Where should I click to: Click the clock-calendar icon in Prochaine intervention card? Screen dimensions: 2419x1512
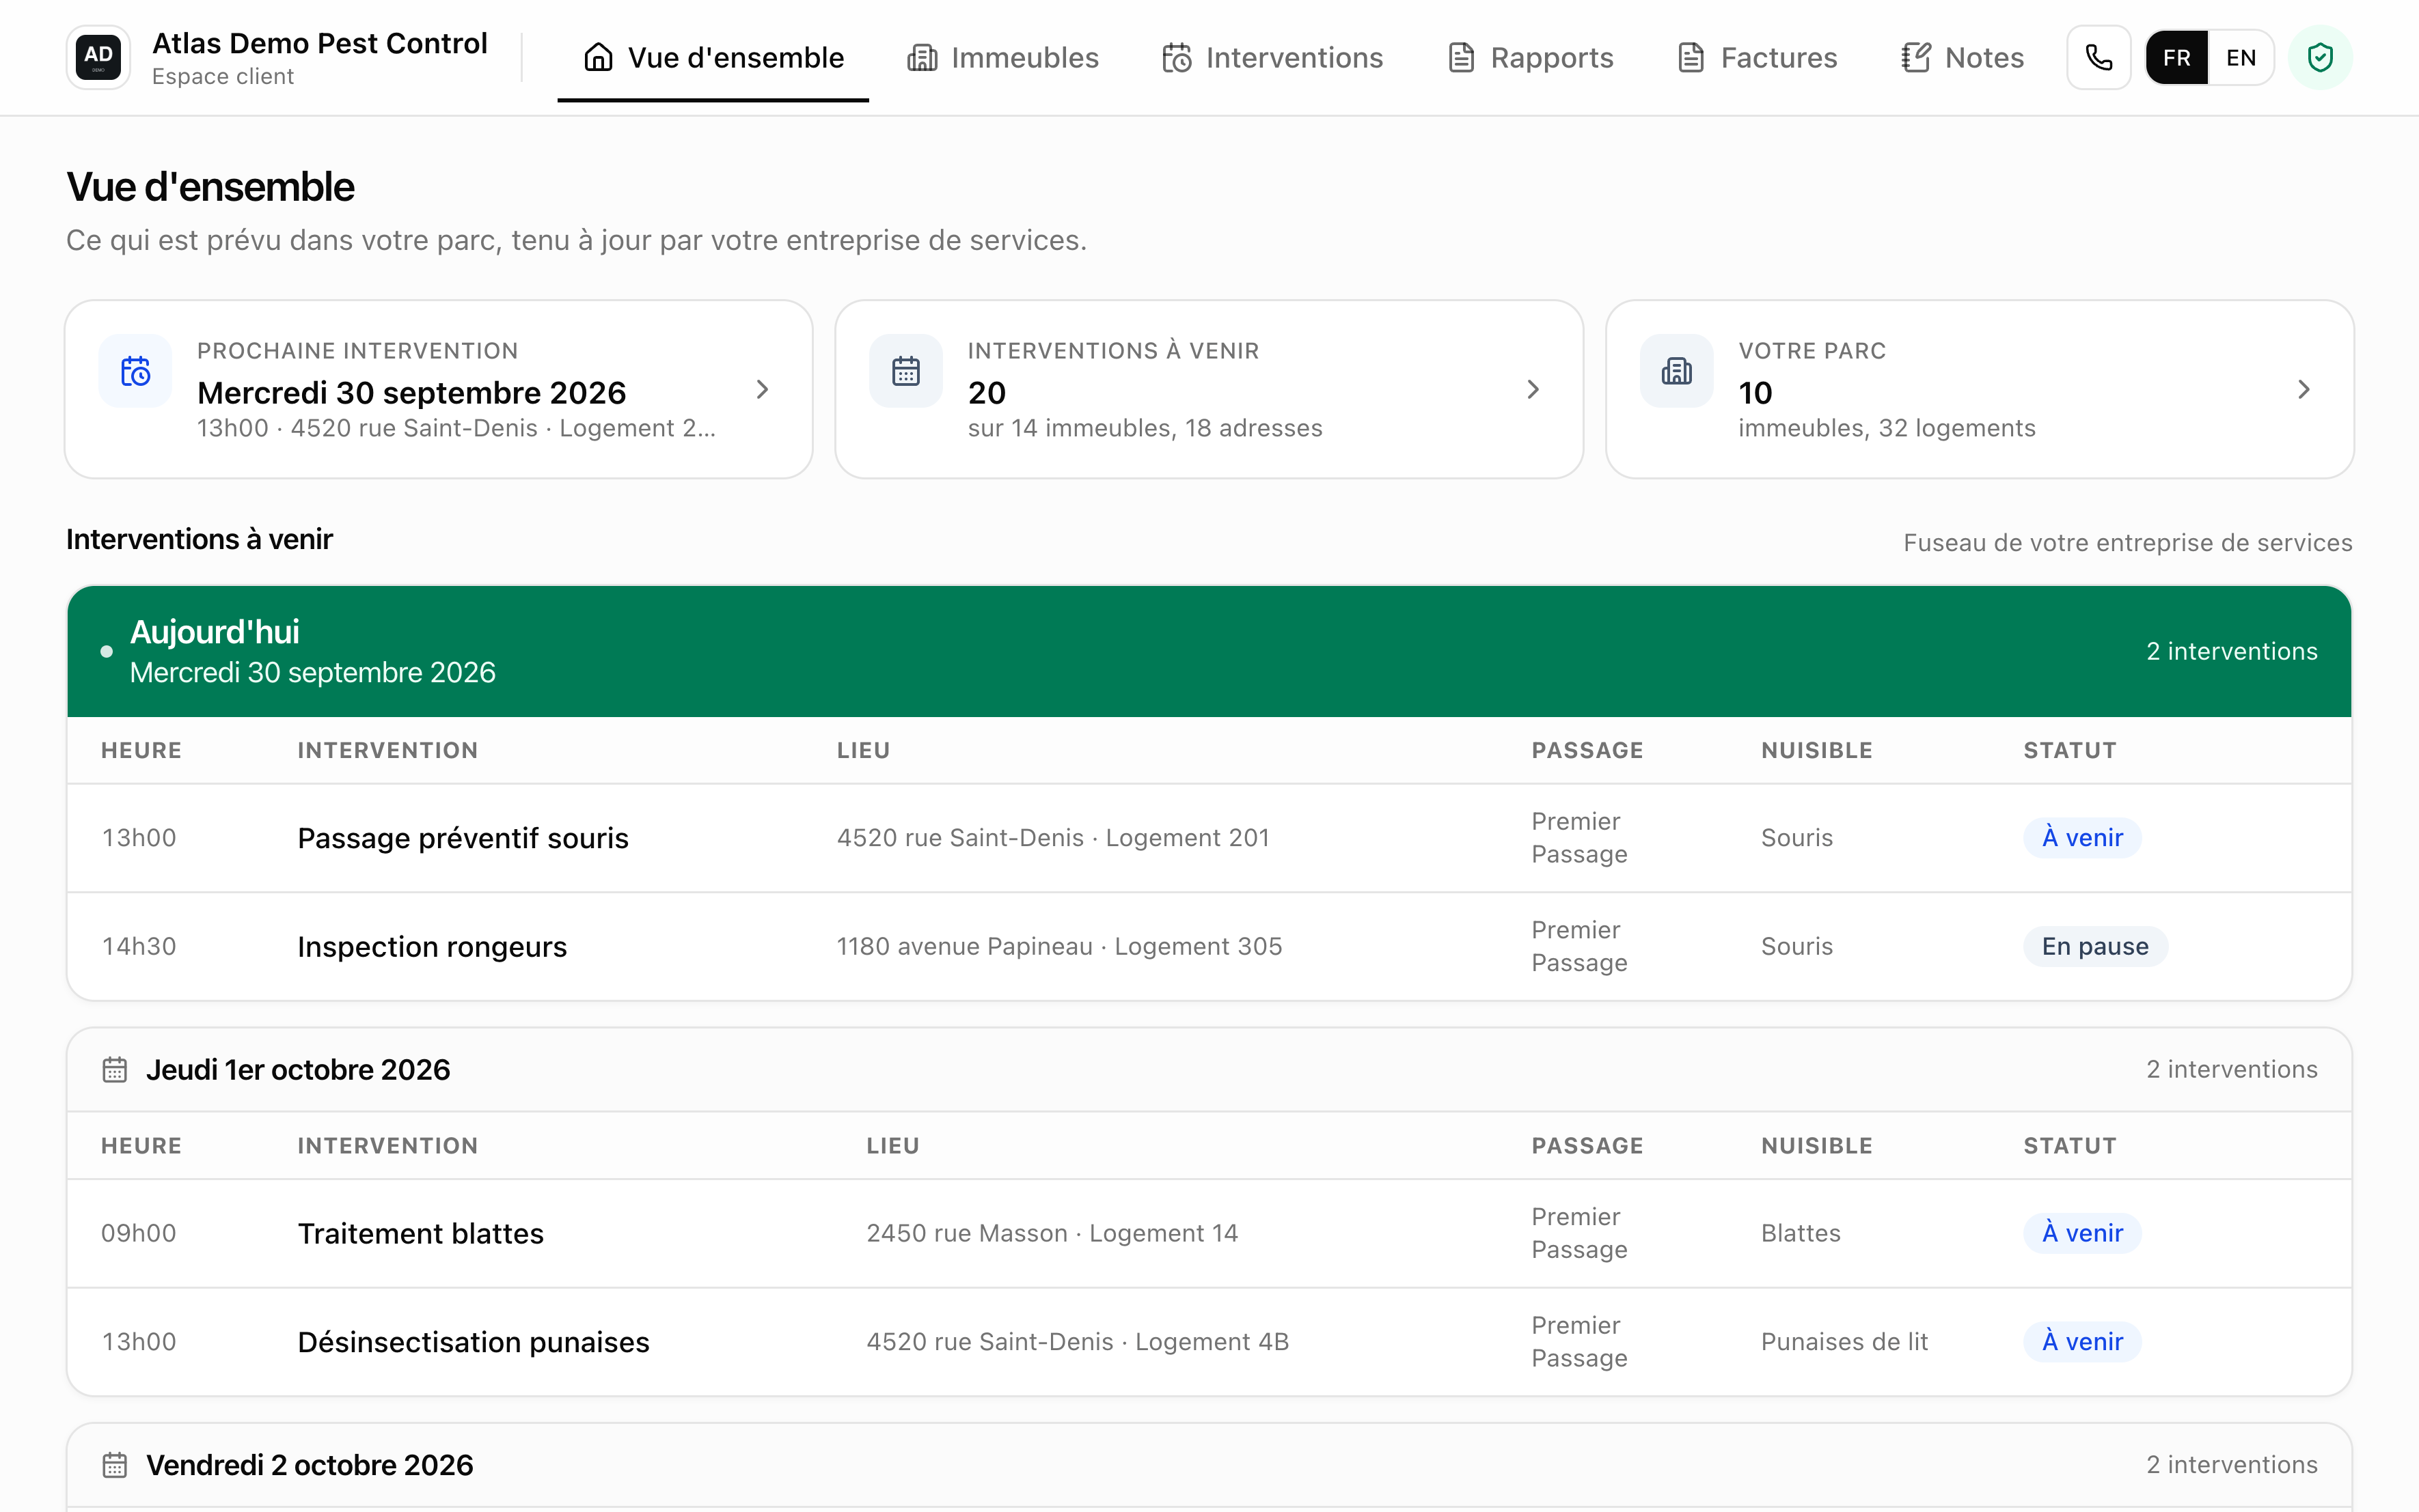135,371
